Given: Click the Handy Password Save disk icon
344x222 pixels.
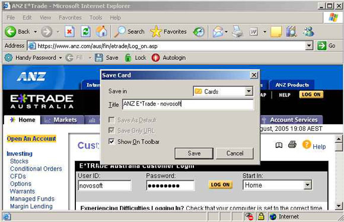Looking at the screenshot, I should pyautogui.click(x=98, y=58).
